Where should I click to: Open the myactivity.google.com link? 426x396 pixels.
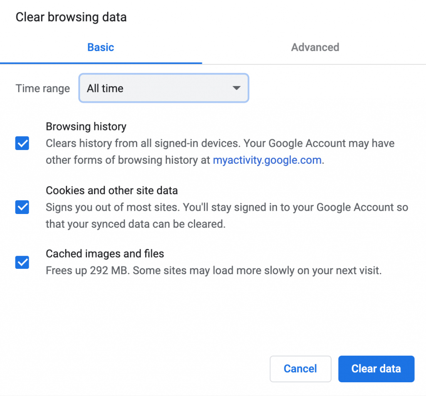[x=267, y=160]
